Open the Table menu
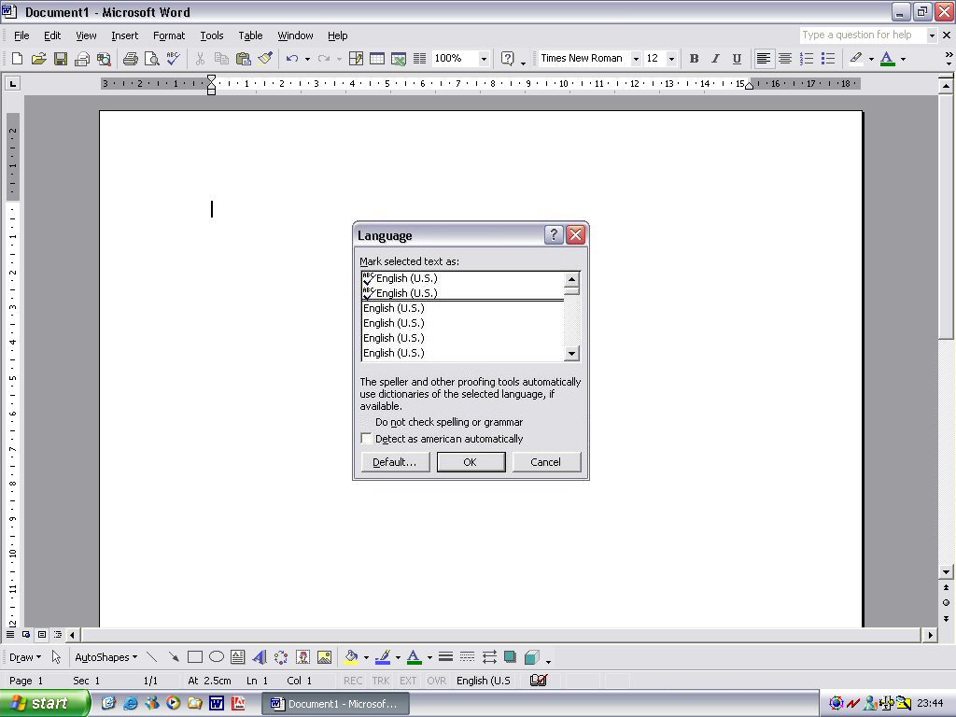 point(250,35)
